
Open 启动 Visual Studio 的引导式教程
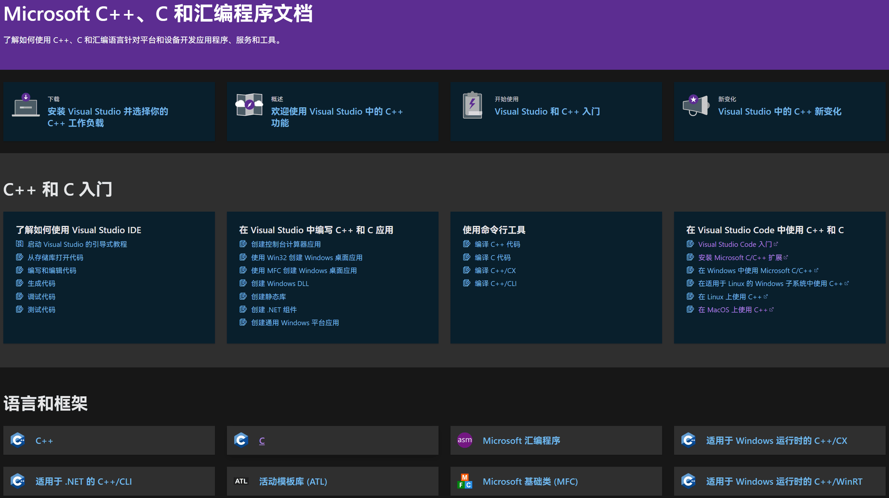77,244
